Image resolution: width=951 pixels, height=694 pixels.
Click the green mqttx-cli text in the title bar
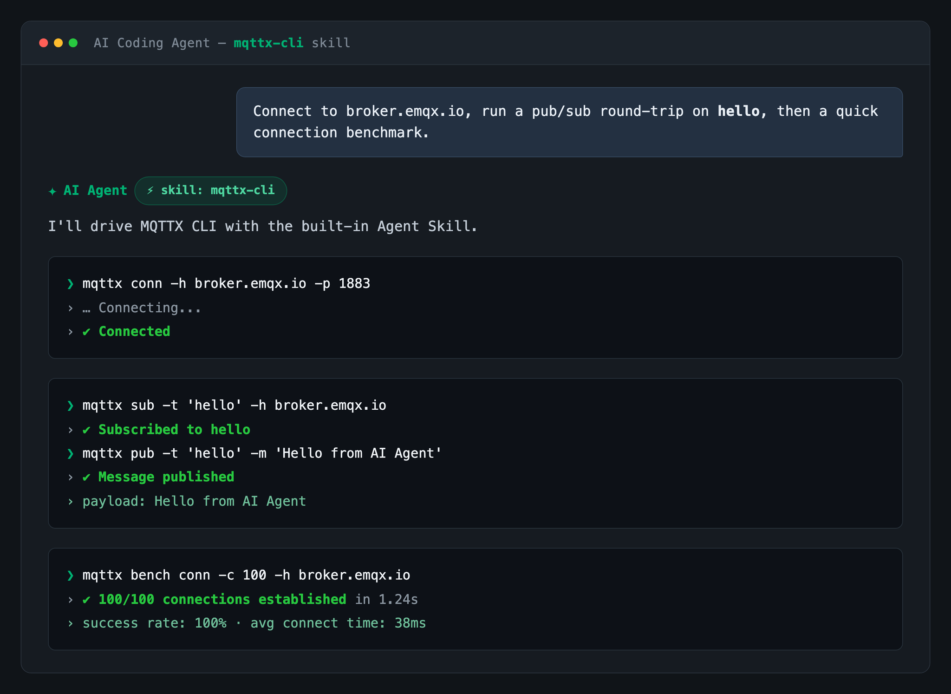click(268, 43)
